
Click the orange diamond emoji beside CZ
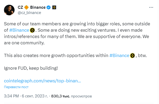[26, 7]
